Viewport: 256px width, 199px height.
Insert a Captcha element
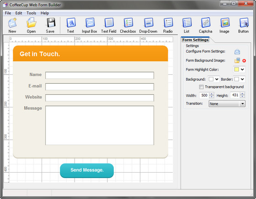(x=205, y=26)
